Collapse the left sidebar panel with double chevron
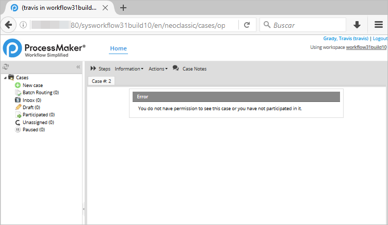Viewport: 388px width, 225px height. coord(78,67)
